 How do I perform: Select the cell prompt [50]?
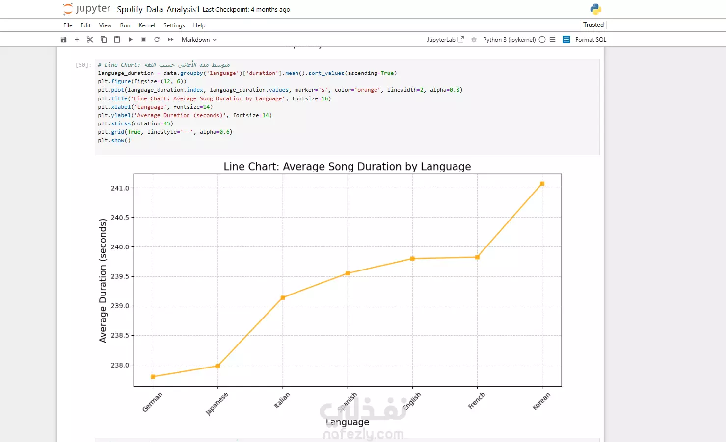click(x=83, y=65)
